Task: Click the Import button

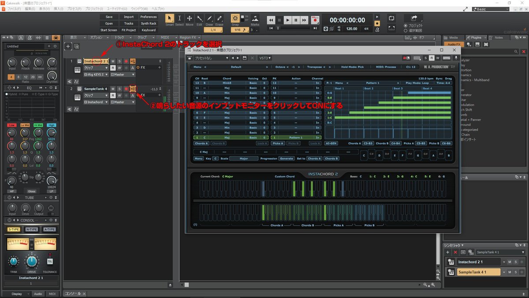Action: click(x=129, y=17)
